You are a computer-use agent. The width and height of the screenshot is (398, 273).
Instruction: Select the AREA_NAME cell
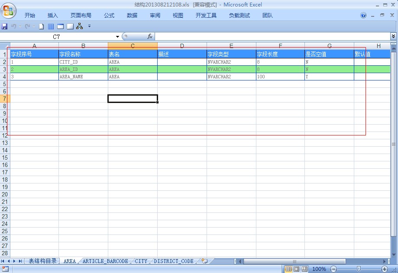(x=83, y=77)
